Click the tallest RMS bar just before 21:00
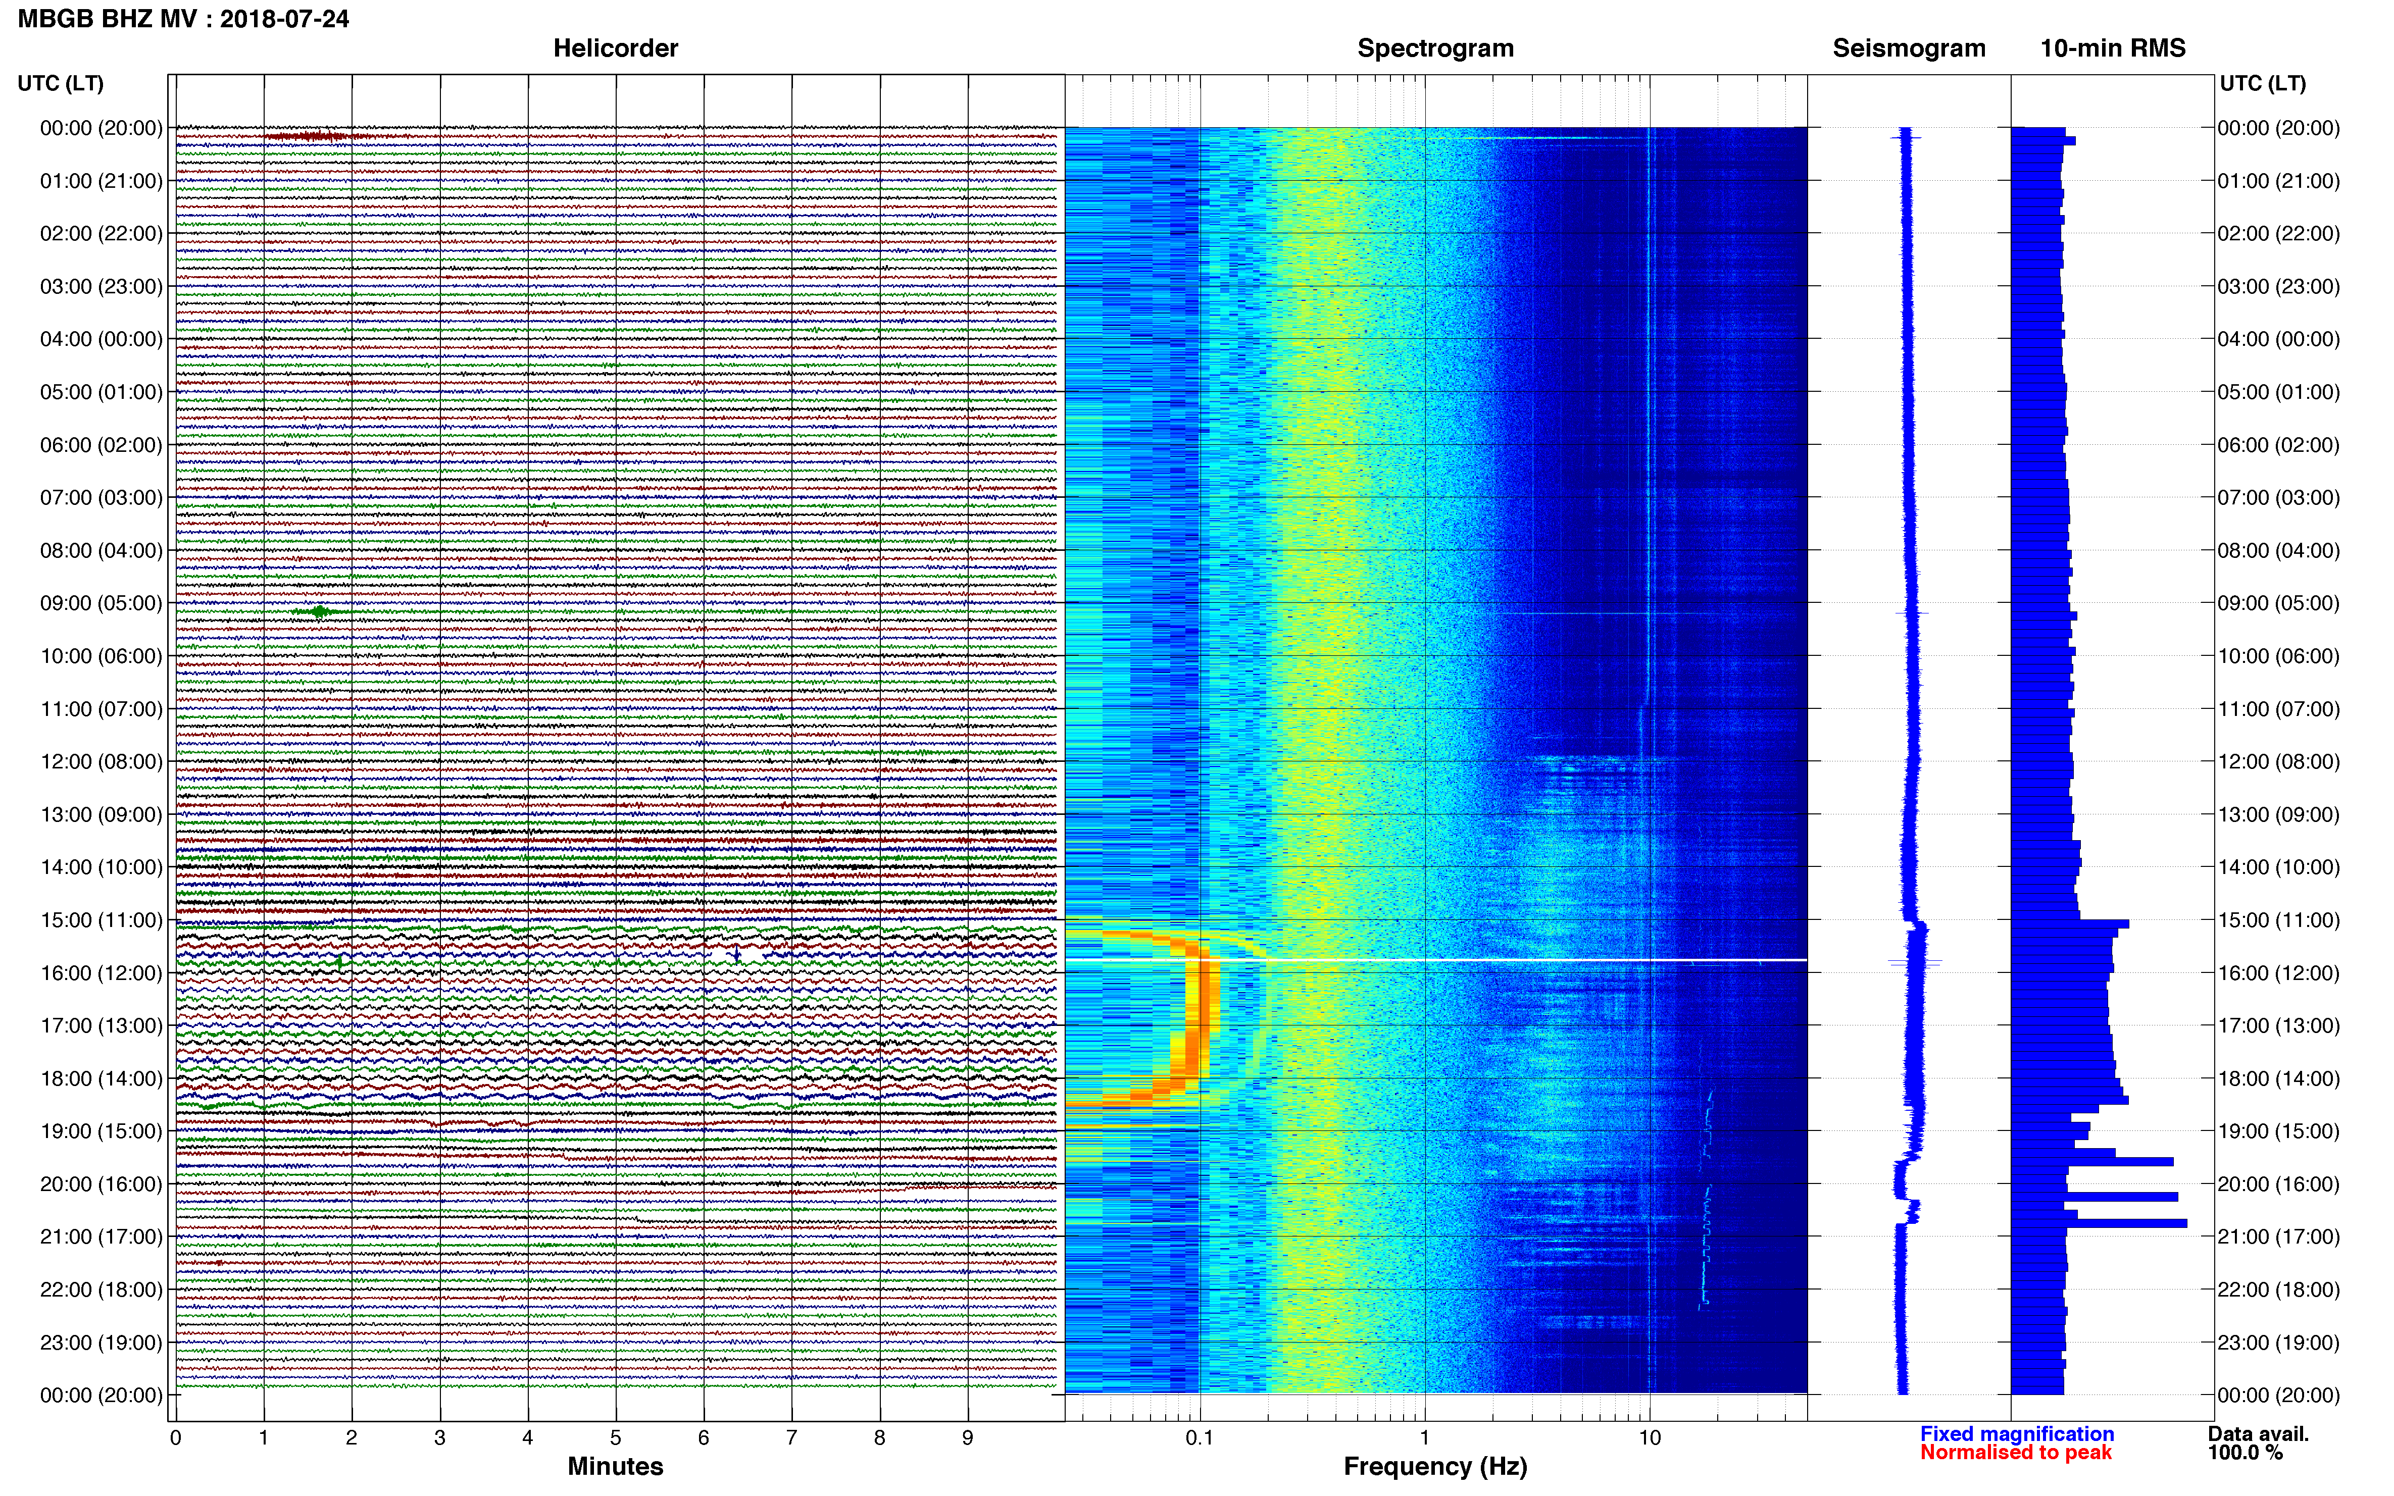The width and height of the screenshot is (2394, 1496). [2098, 1224]
